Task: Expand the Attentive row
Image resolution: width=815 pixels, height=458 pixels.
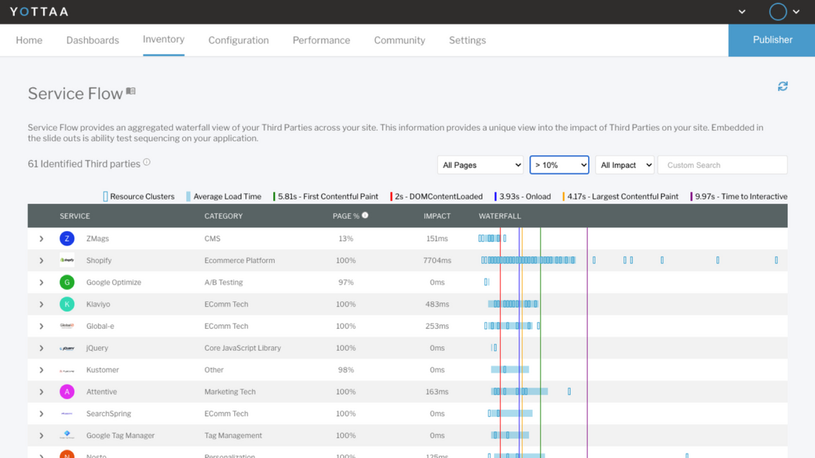Action: (x=41, y=392)
